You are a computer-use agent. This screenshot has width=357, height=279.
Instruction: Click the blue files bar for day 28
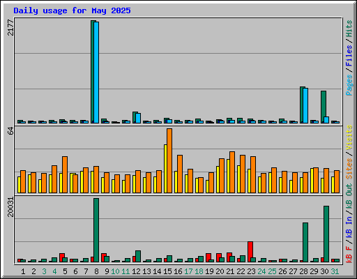click(x=305, y=105)
